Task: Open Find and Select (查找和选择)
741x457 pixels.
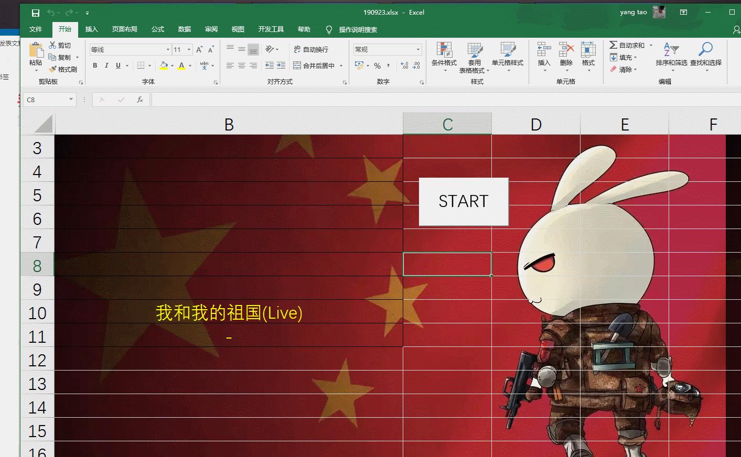Action: click(706, 56)
